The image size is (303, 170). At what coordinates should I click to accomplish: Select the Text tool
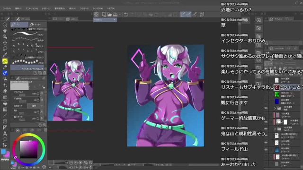point(5,133)
